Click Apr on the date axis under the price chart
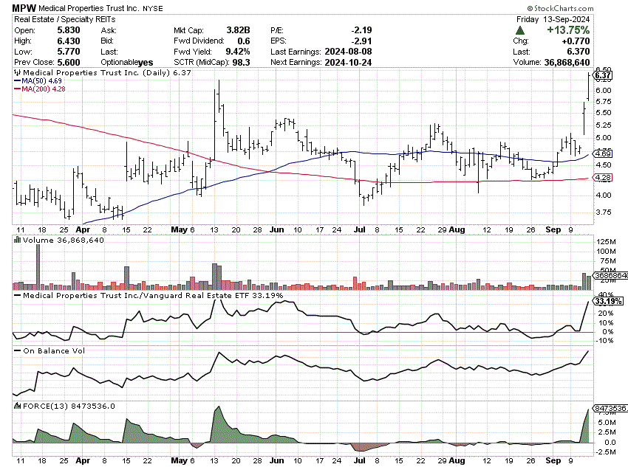 coord(83,229)
